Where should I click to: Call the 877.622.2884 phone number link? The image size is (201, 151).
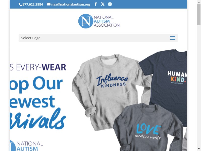click(x=33, y=4)
